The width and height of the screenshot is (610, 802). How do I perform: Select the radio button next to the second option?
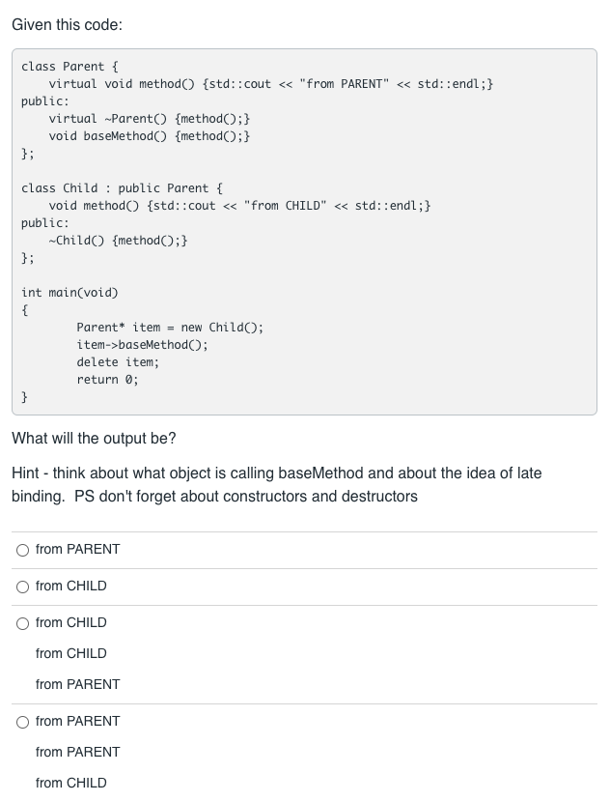[x=22, y=586]
